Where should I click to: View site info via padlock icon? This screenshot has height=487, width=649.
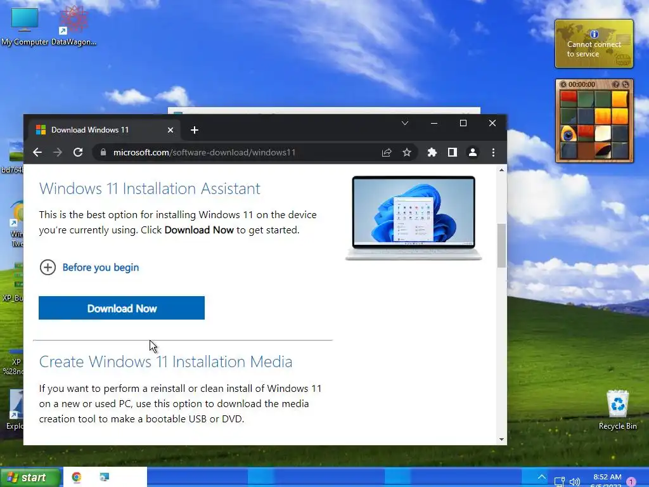(103, 152)
